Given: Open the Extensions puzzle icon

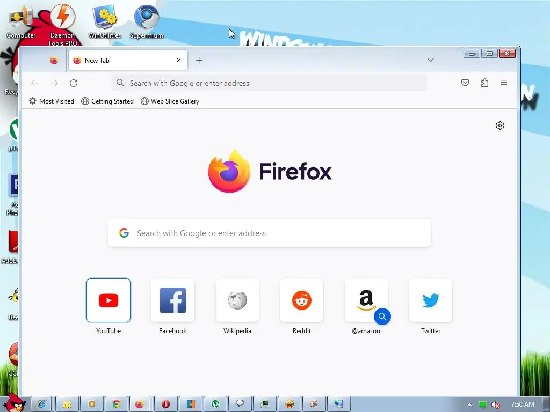Looking at the screenshot, I should coord(484,83).
